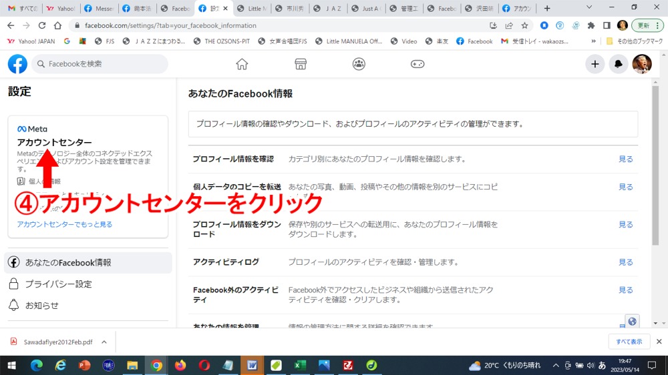
Task: Click 見る for 個人データのコピーを転送
Action: 625,187
